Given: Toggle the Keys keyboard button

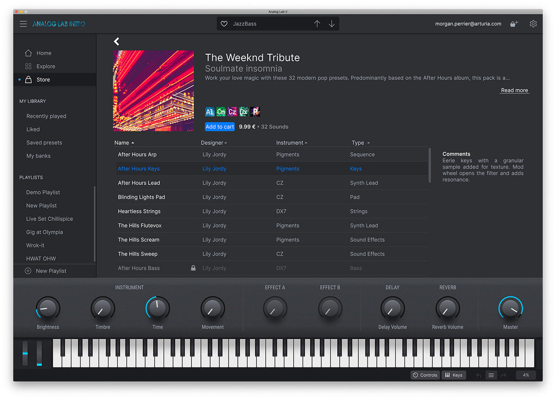Looking at the screenshot, I should coord(454,375).
